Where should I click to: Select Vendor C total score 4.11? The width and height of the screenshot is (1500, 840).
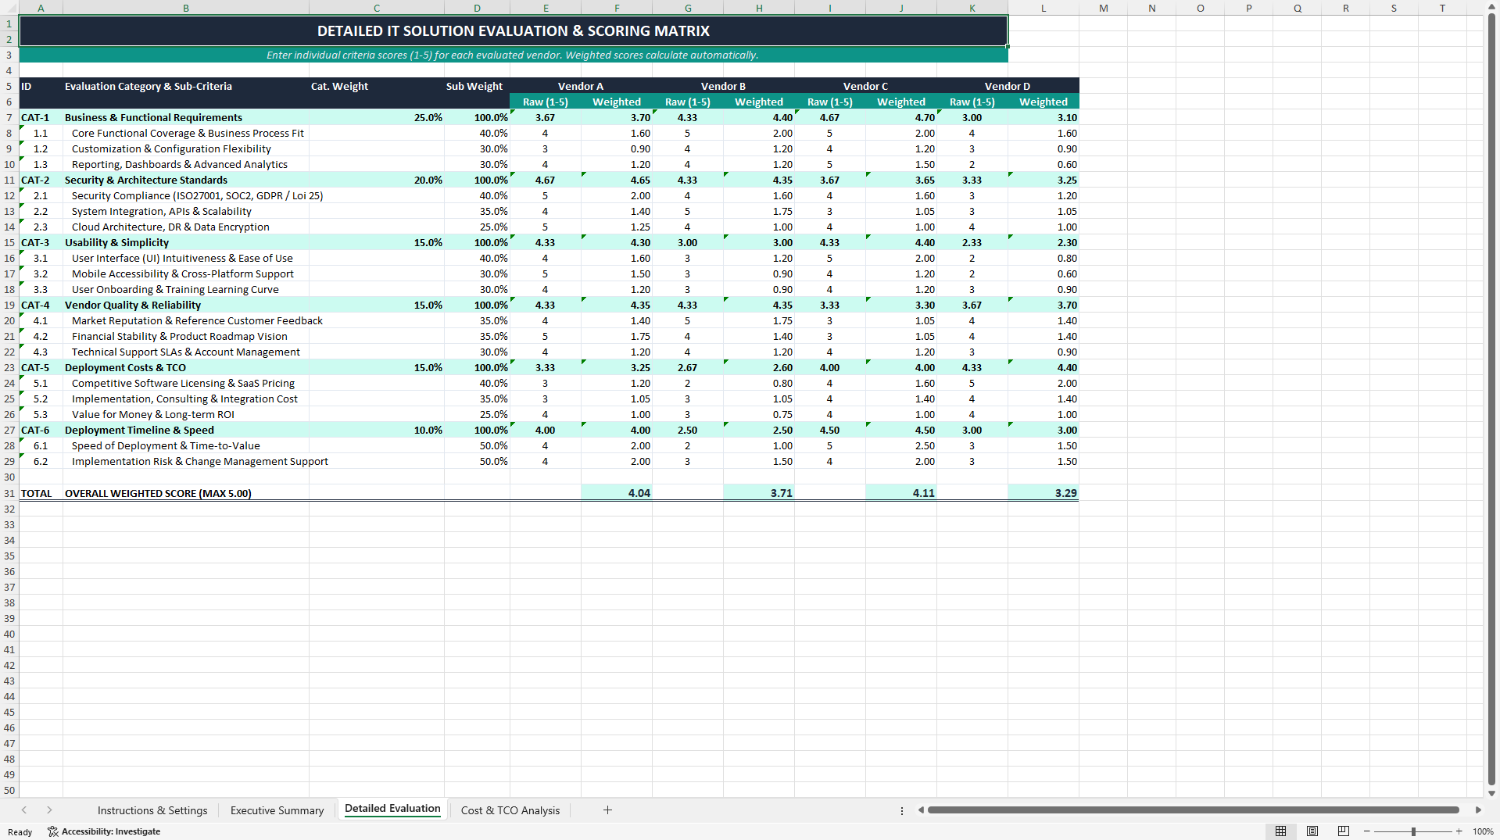coord(901,493)
